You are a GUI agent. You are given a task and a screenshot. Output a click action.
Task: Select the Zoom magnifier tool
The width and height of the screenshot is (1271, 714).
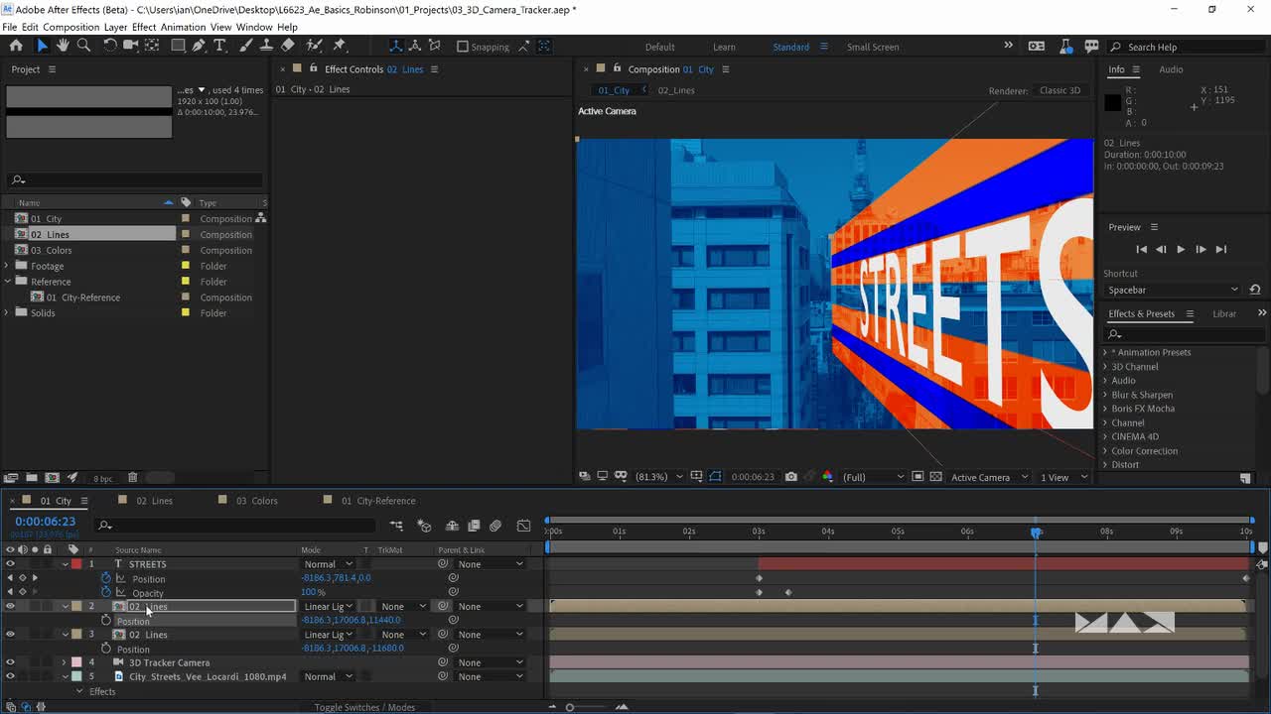pos(83,46)
